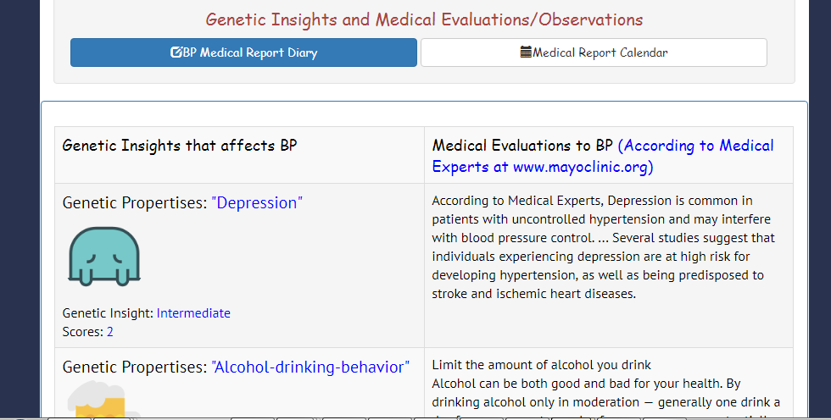This screenshot has width=831, height=420.
Task: Click the Intermediate genetic insight value
Action: tap(193, 313)
